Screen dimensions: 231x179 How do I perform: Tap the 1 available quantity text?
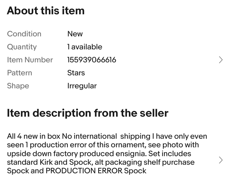pos(85,47)
